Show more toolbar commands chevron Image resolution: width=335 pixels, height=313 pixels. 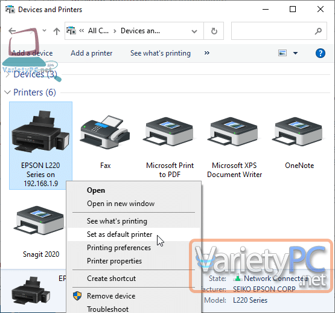pos(206,53)
